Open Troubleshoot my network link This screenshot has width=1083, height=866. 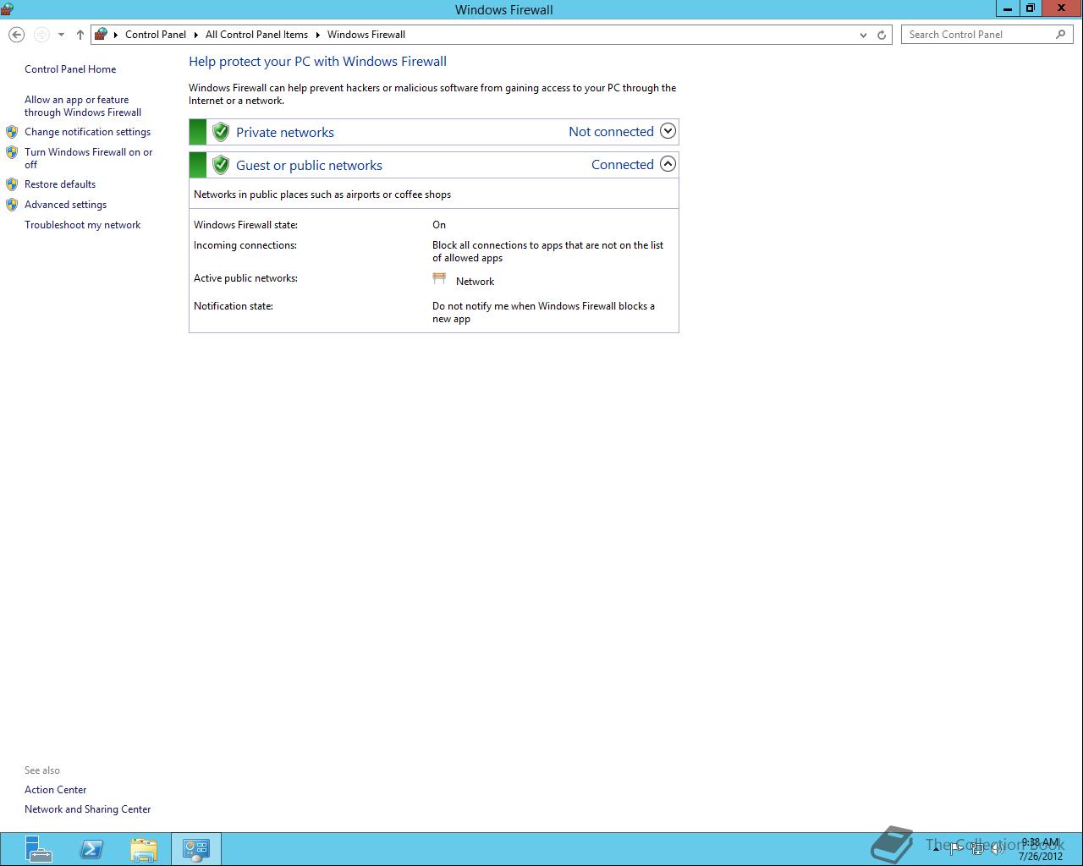82,225
